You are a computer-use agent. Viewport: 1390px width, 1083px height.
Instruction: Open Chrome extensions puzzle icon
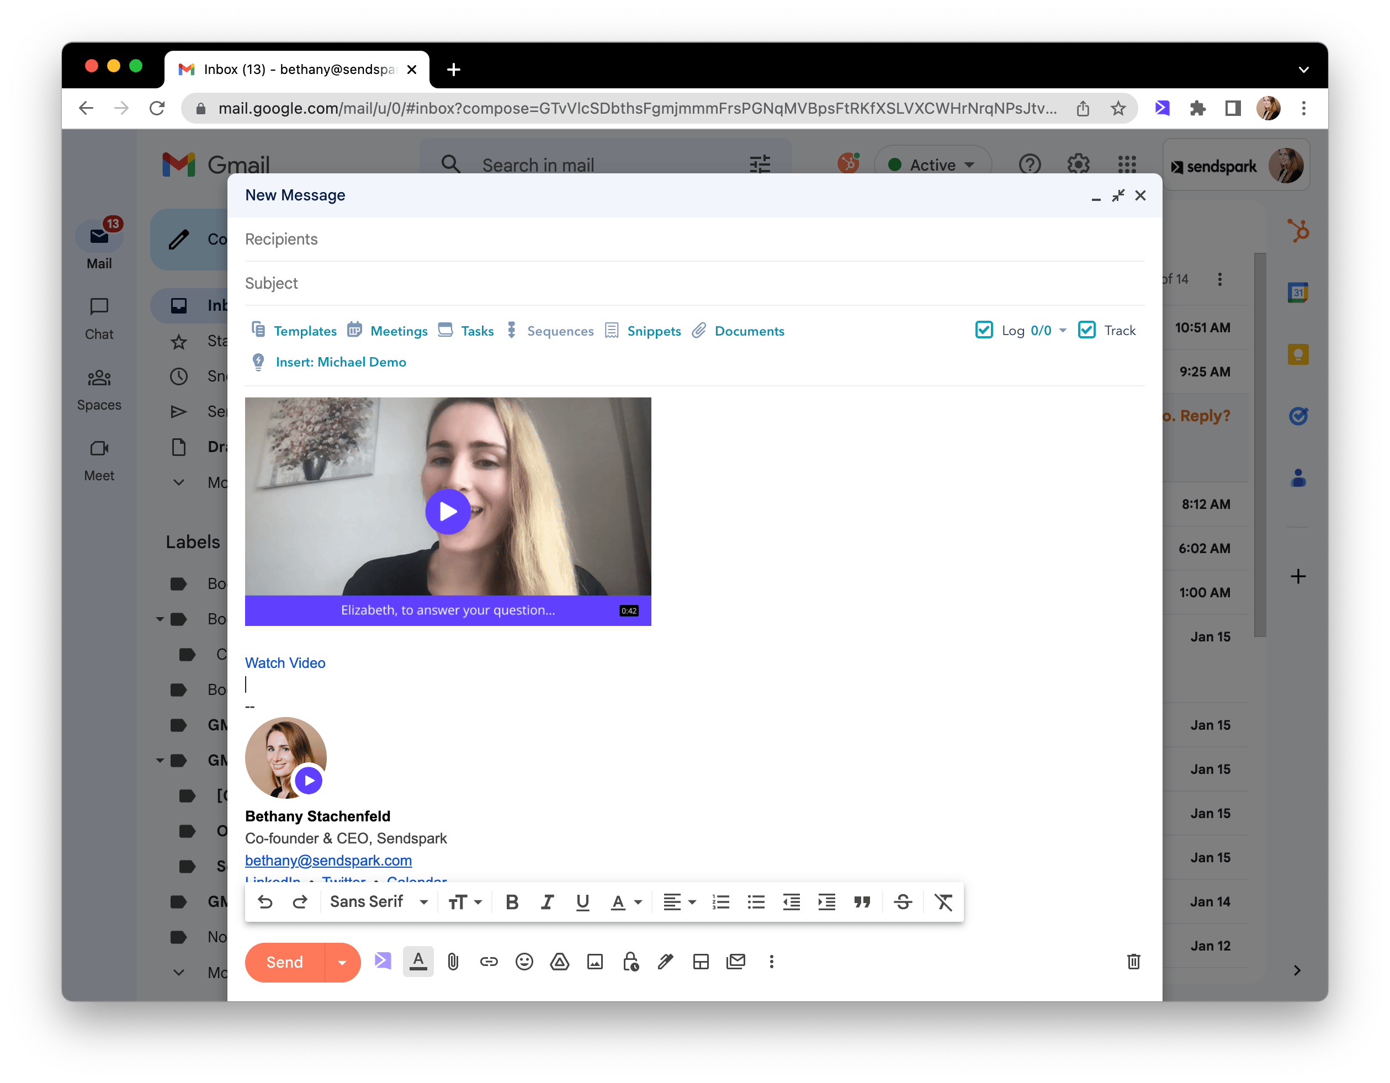click(1197, 108)
